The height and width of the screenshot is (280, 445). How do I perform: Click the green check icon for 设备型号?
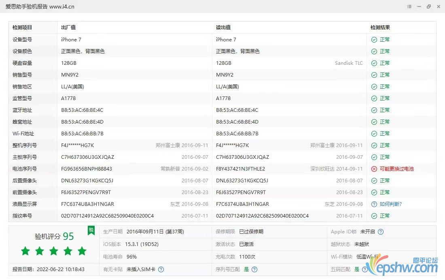(x=374, y=40)
